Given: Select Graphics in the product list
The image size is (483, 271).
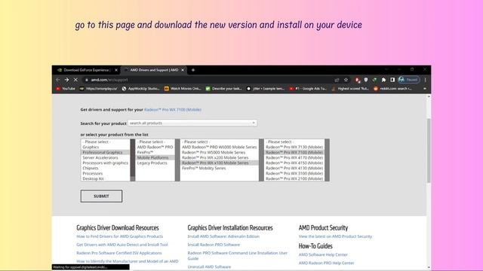Looking at the screenshot, I should point(91,148).
